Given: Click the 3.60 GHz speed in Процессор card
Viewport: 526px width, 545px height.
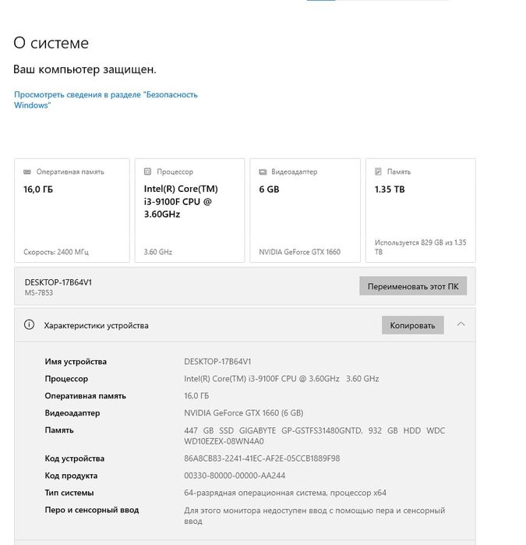Looking at the screenshot, I should pos(158,252).
